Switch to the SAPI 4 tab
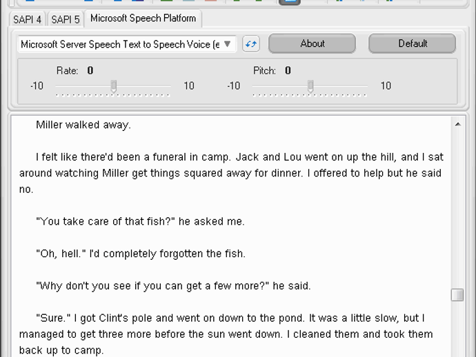This screenshot has height=357, width=476. [x=28, y=19]
